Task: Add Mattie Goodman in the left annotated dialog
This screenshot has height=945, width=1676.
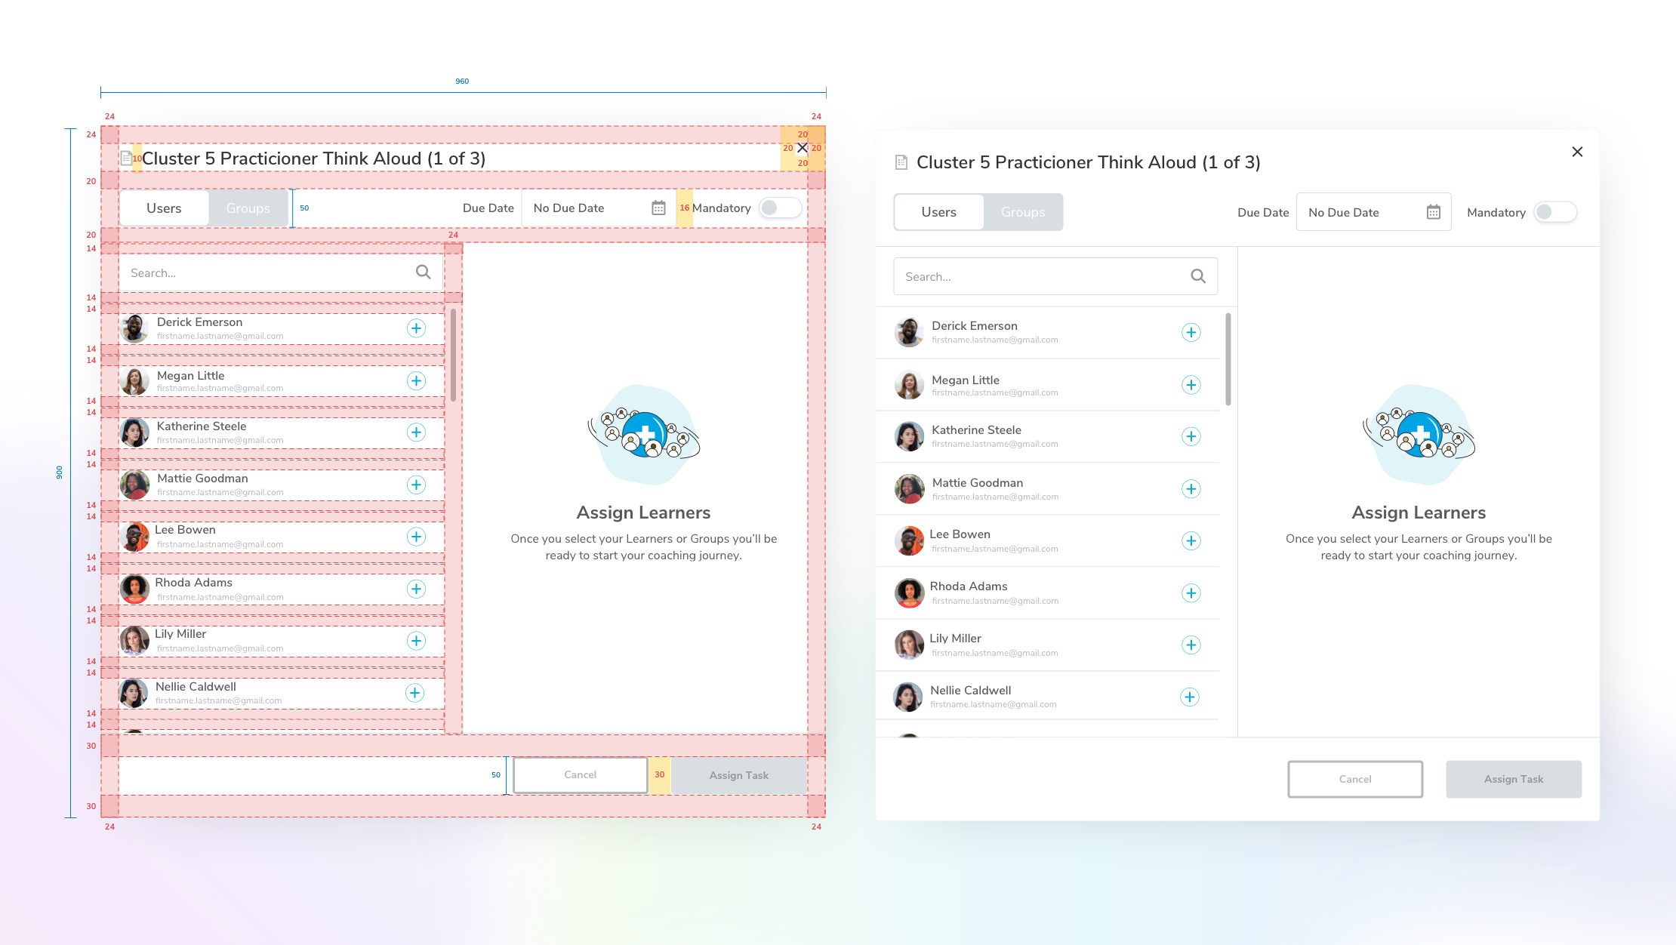Action: (416, 485)
